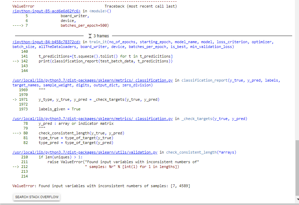
Task: Click the scroll down arrow at bottom right
Action: [296, 199]
